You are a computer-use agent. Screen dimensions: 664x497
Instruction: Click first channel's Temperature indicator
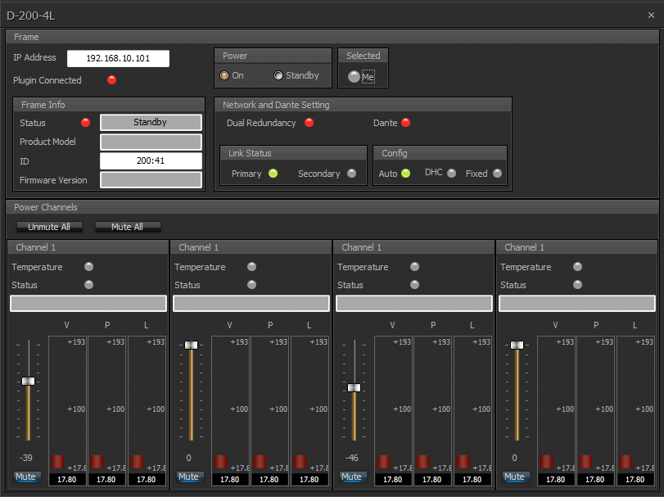(88, 267)
